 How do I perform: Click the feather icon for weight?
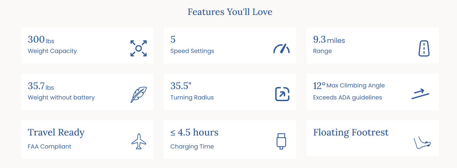(x=138, y=95)
